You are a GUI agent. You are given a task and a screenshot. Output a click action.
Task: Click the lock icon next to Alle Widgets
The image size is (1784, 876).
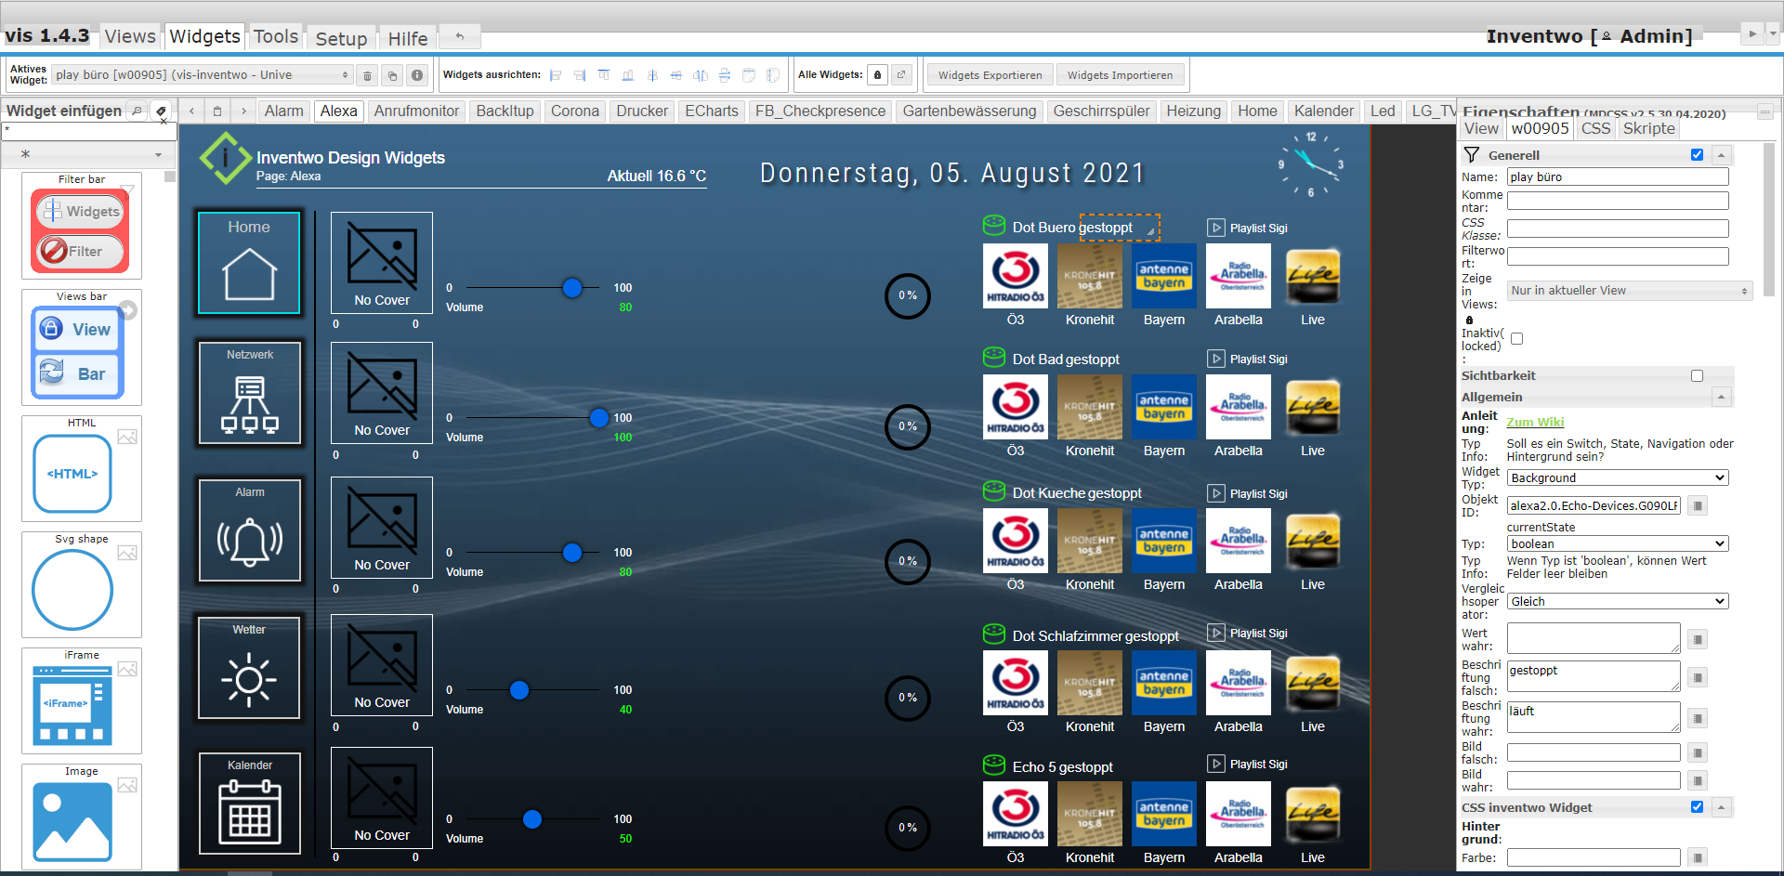877,75
